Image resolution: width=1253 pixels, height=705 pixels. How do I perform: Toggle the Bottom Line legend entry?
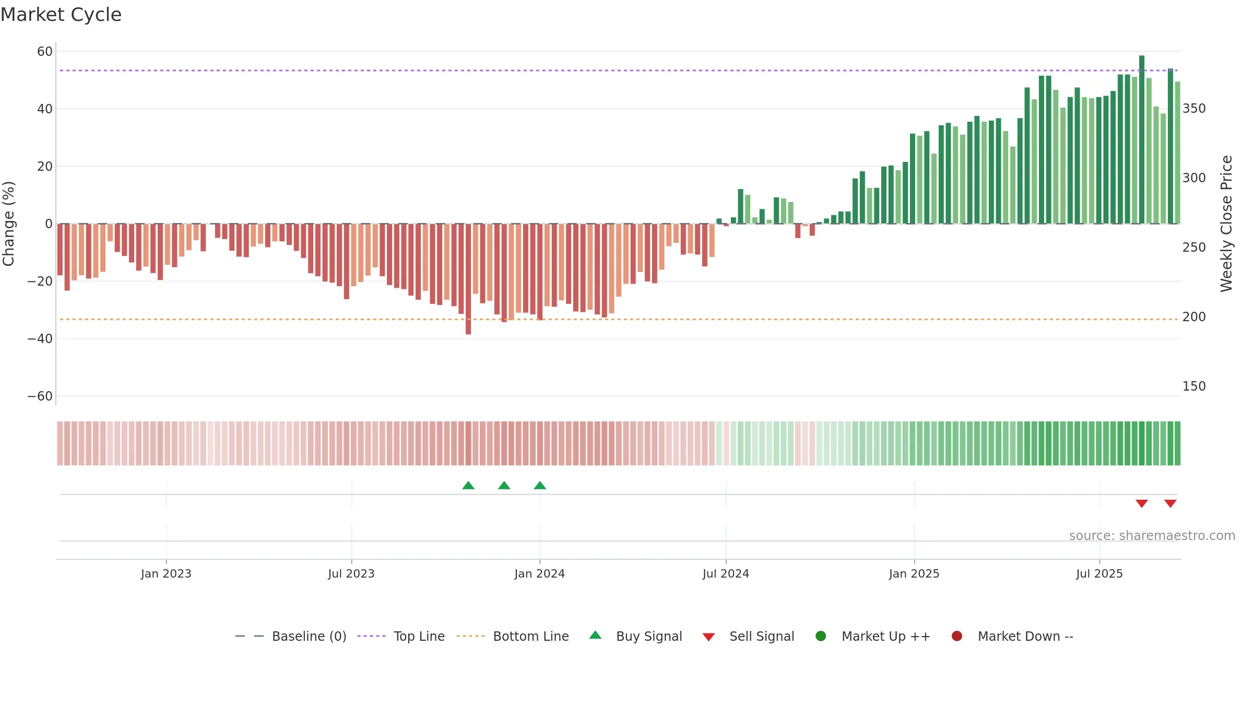click(513, 636)
